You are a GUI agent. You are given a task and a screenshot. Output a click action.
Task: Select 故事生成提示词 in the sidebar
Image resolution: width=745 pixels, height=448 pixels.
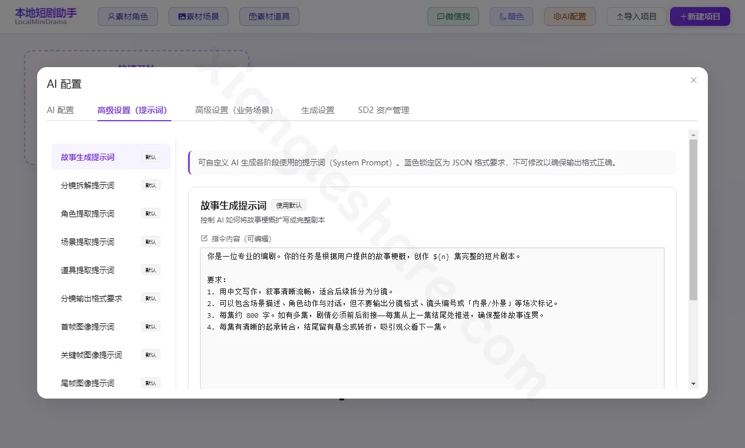111,157
